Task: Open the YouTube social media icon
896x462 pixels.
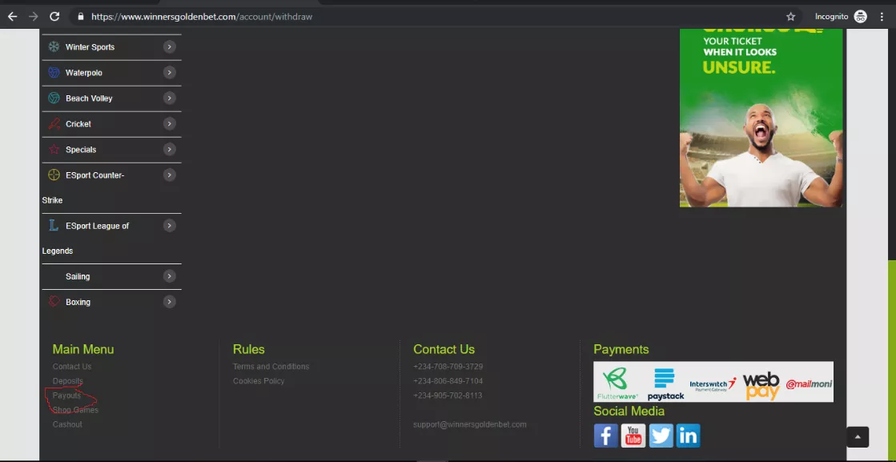Action: coord(633,436)
